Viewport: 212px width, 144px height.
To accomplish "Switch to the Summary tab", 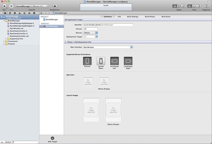I will pos(108,17).
